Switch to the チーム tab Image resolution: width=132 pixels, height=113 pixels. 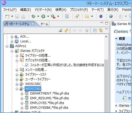tap(44, 24)
